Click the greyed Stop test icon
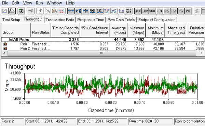The image size is (205, 126). (31, 11)
